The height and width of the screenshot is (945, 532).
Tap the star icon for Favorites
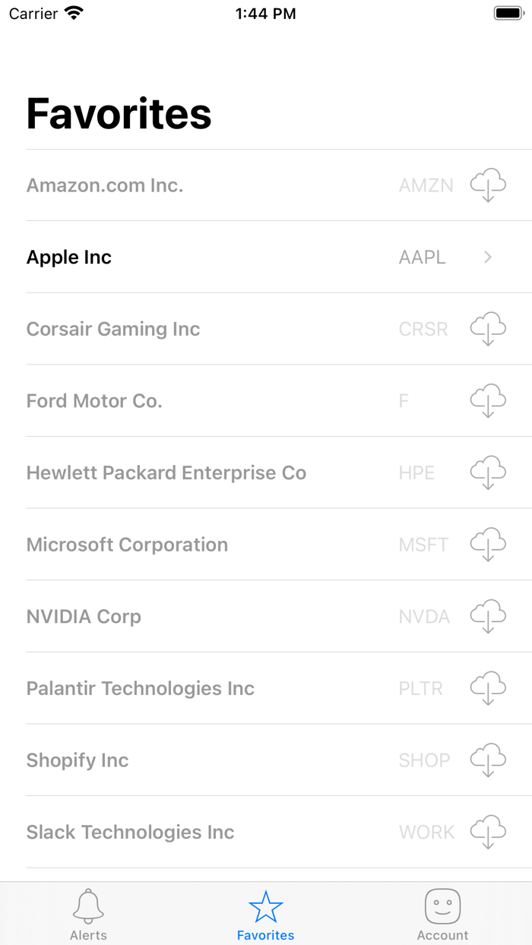(266, 905)
